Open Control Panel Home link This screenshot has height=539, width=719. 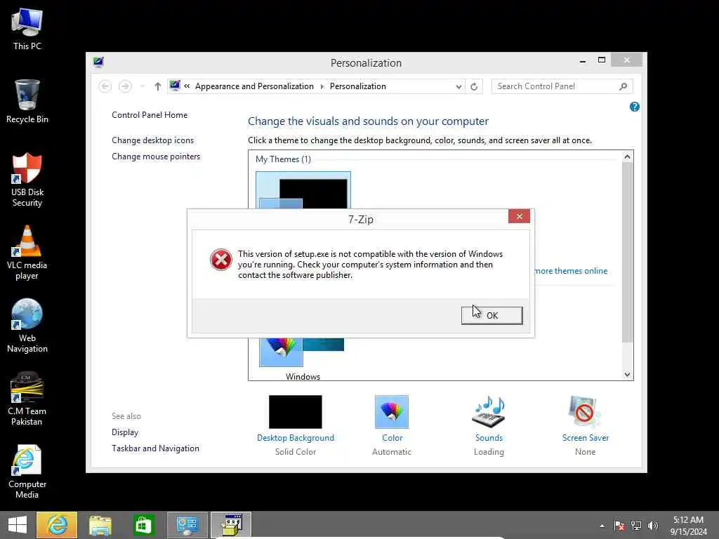click(x=150, y=115)
